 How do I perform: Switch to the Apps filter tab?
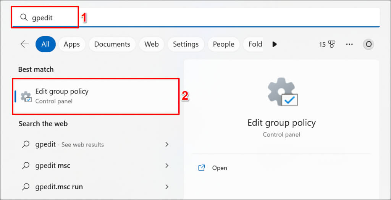coord(72,44)
